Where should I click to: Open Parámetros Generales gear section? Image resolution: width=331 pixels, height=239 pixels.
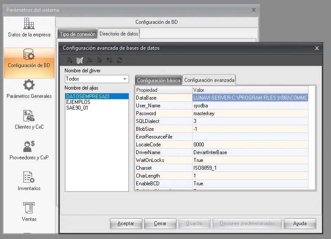point(29,89)
